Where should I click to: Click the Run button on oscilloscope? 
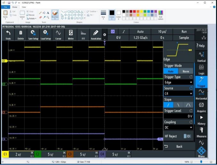click(184, 32)
